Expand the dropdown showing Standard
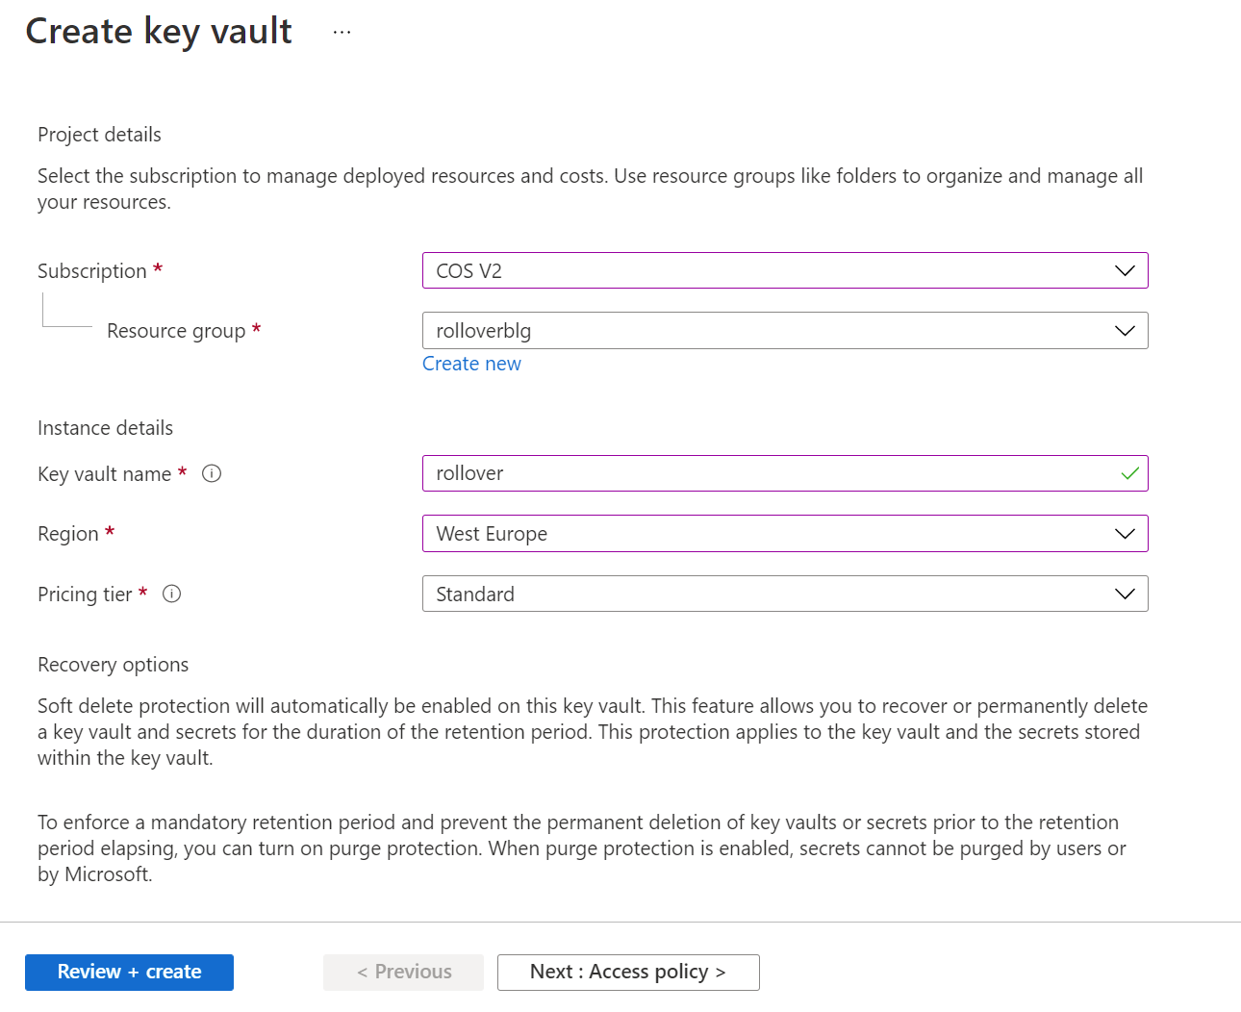Screen dimensions: 1241x1012 [x=770, y=595]
